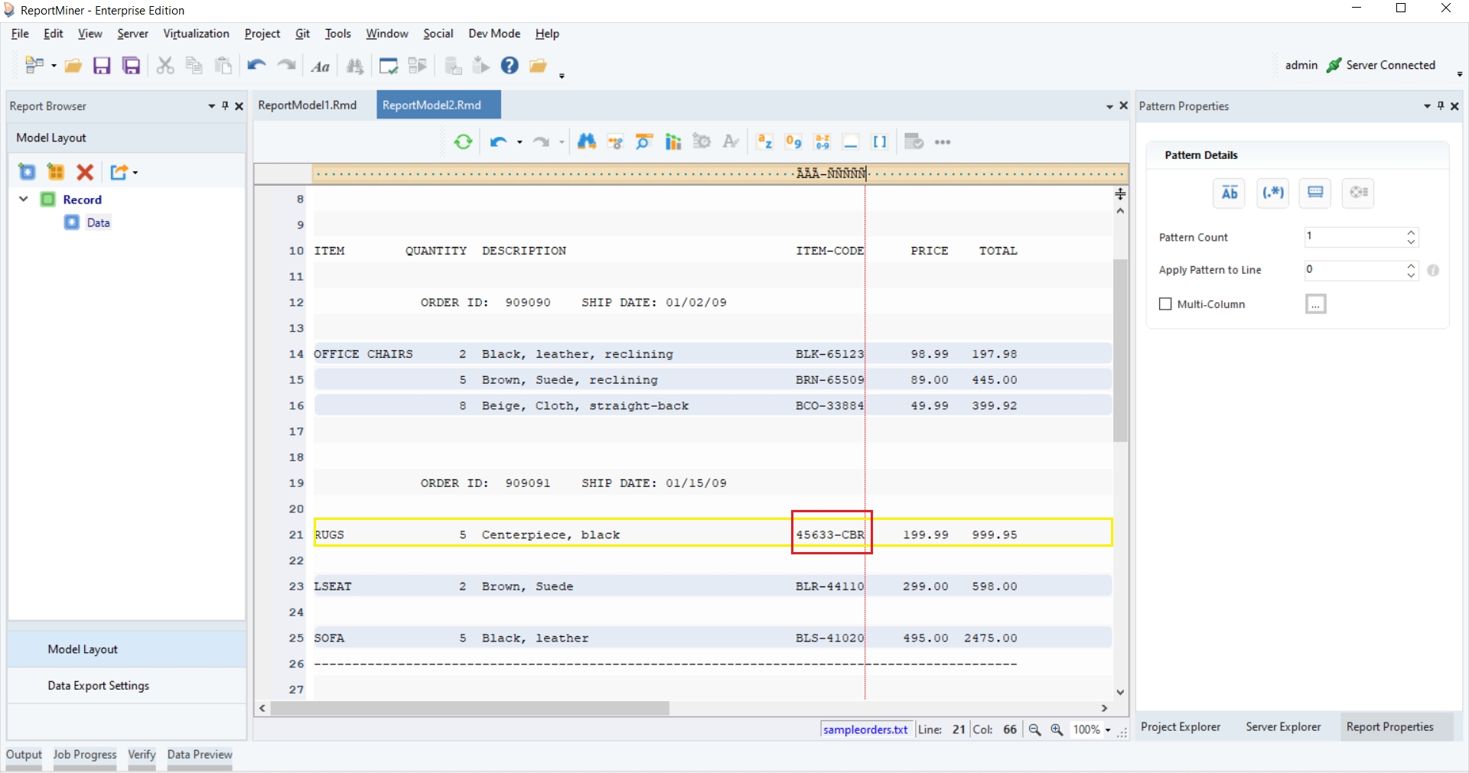Open the Virtualization menu

coord(196,34)
